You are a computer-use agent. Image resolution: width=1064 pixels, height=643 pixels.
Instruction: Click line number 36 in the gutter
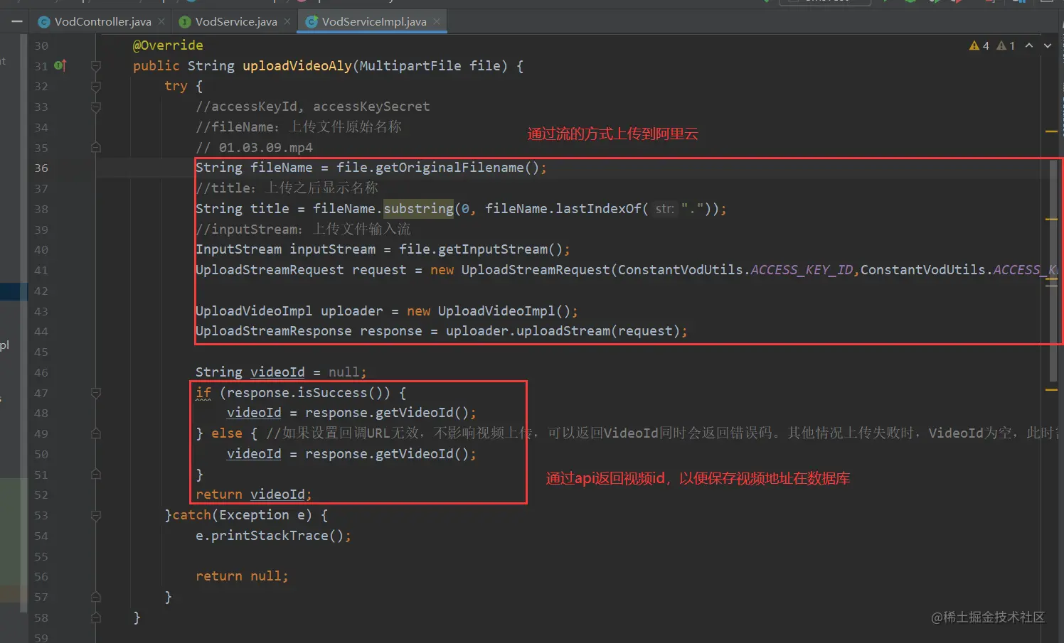[41, 168]
